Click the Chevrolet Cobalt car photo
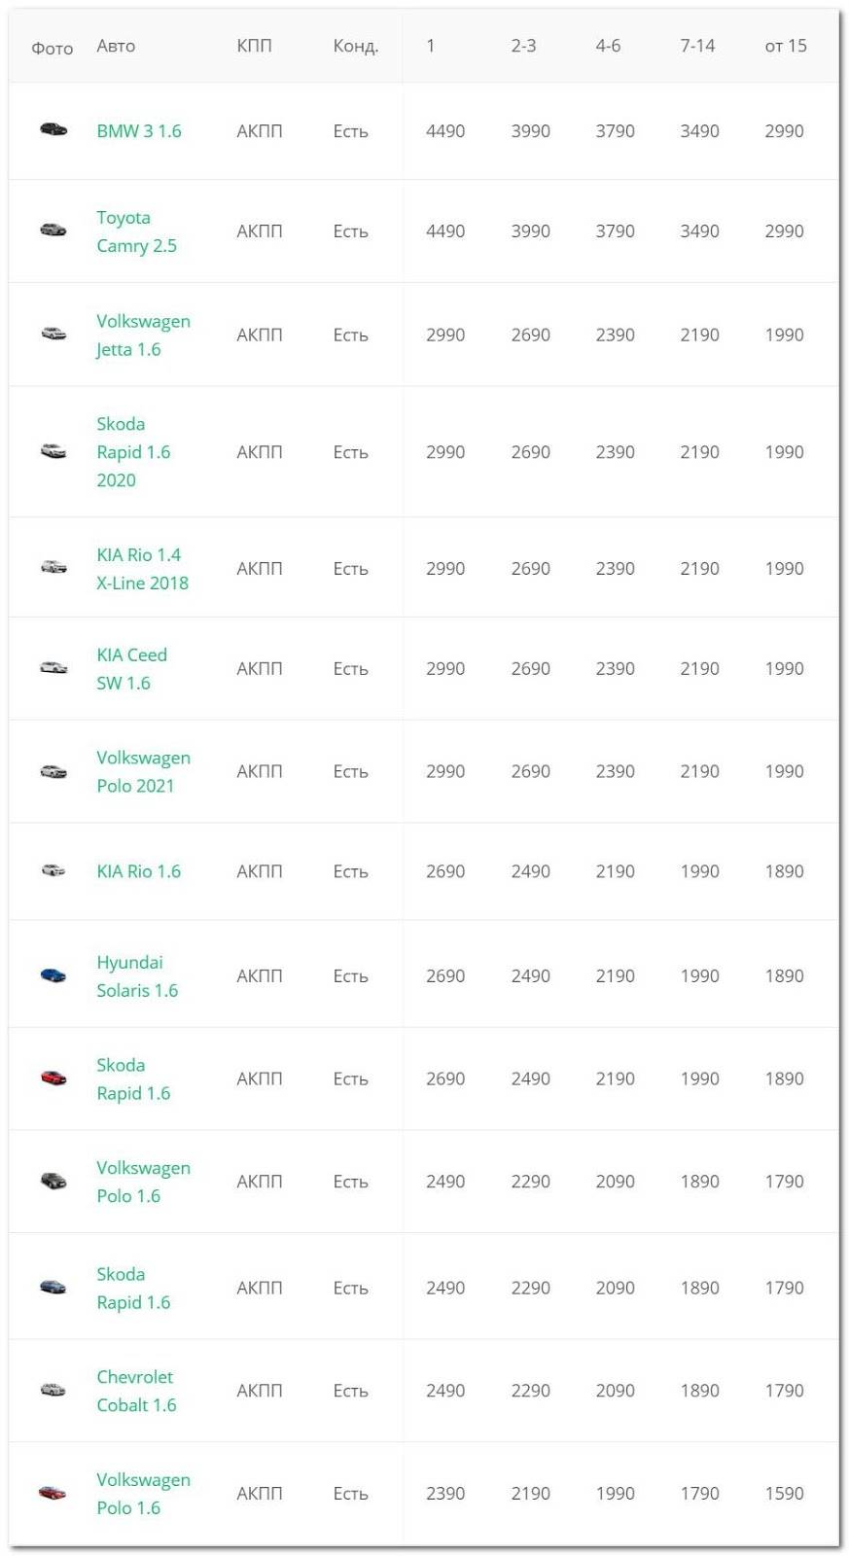This screenshot has width=849, height=1556. [53, 1390]
